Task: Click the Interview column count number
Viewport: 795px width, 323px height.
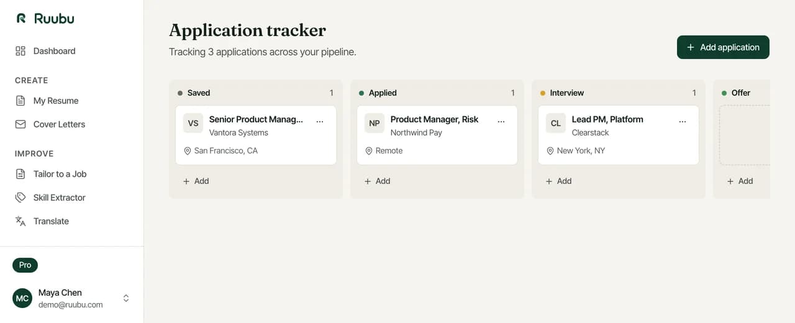Action: click(x=694, y=93)
